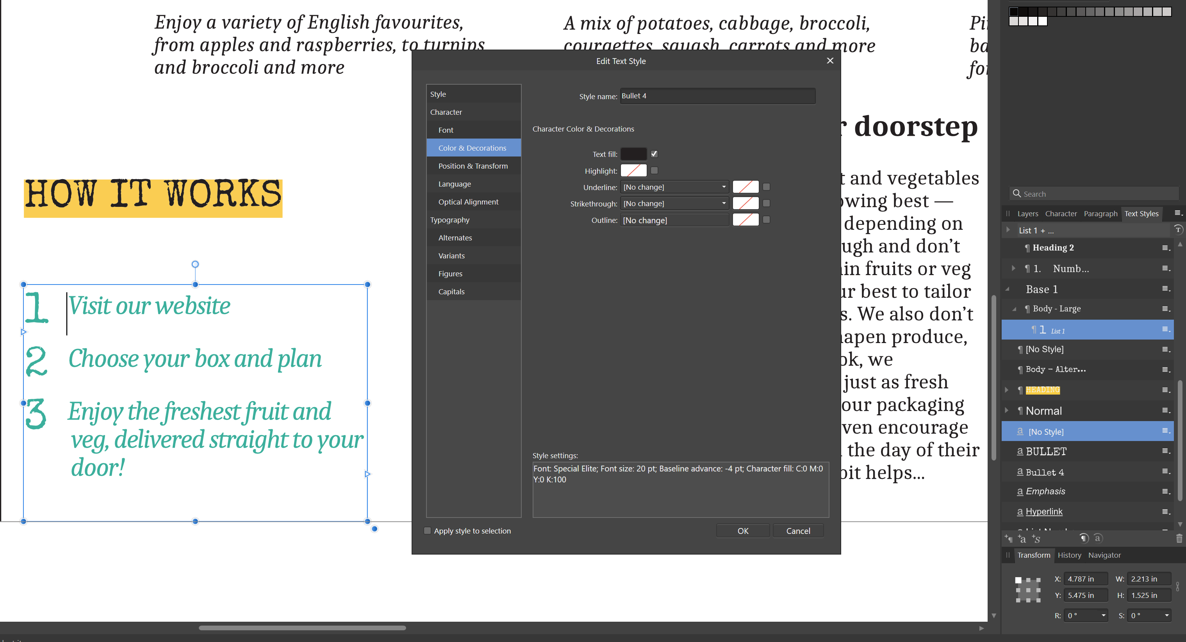Click the Create Group Style icon

click(1036, 539)
